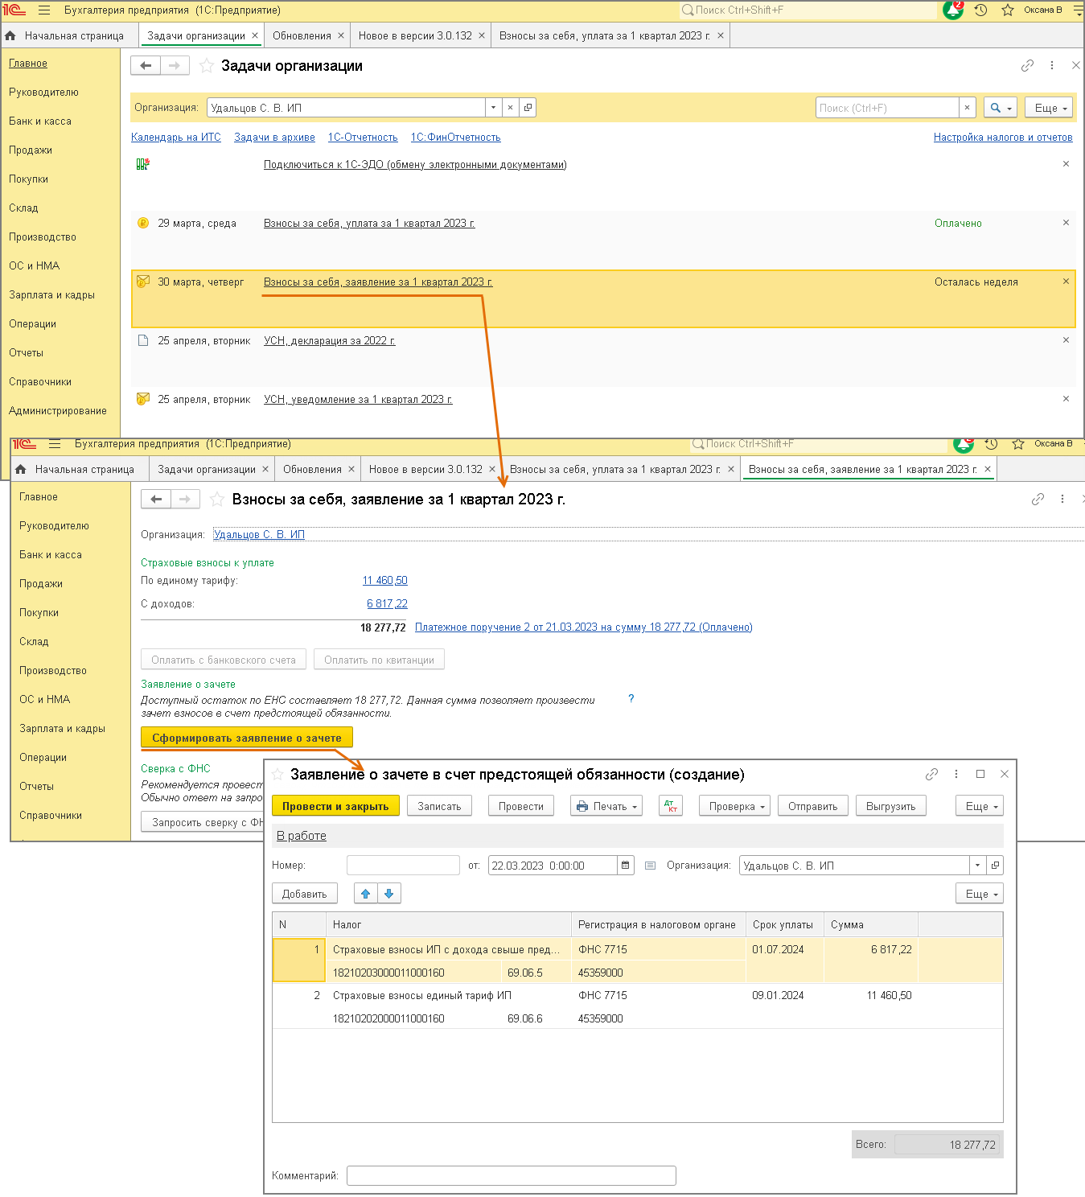
Task: Click the help question mark near Заявление о зачете
Action: 631,698
